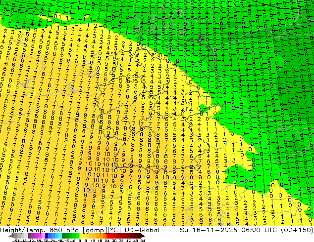Click the dark green legend color block
This screenshot has height=242, width=314.
(63, 236)
